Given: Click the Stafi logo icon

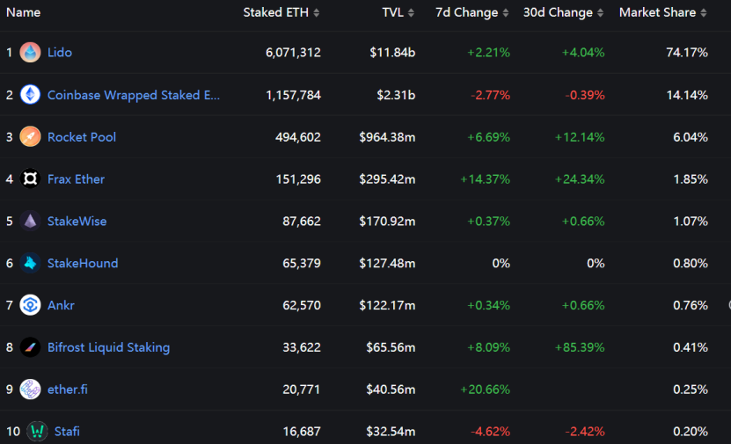Looking at the screenshot, I should click(x=37, y=431).
